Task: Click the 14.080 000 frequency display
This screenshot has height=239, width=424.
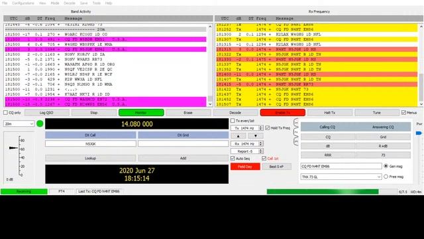Action: 137,124
